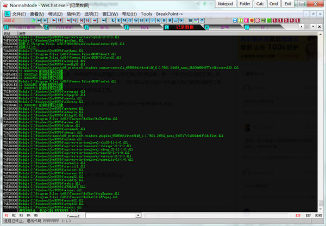
Task: Click red numbered button 2
Action: pos(280,21)
